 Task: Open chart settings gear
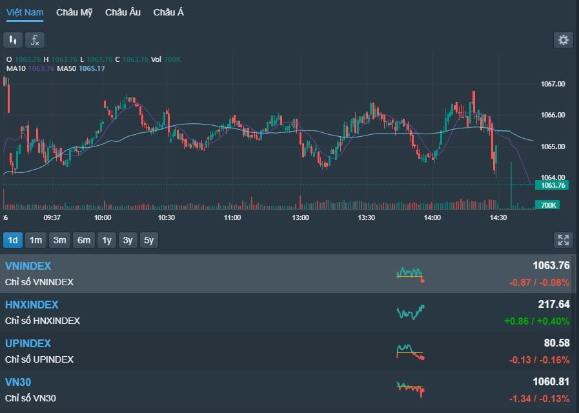pyautogui.click(x=563, y=40)
